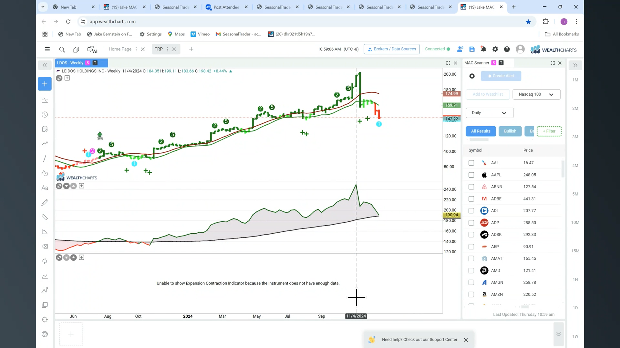Open the AI chat assistant icon
620x348 pixels.
pyautogui.click(x=92, y=49)
